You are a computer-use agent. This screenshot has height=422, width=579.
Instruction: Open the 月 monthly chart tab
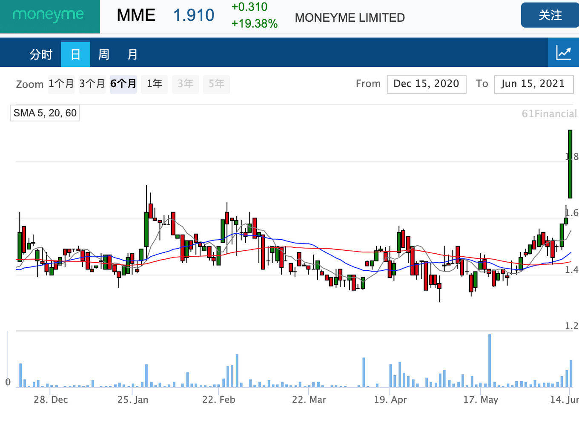tap(132, 54)
